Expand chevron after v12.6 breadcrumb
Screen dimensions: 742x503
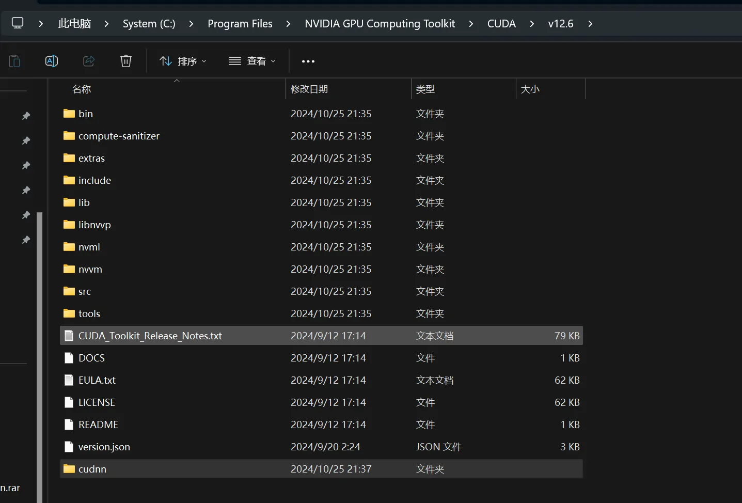[x=590, y=24]
